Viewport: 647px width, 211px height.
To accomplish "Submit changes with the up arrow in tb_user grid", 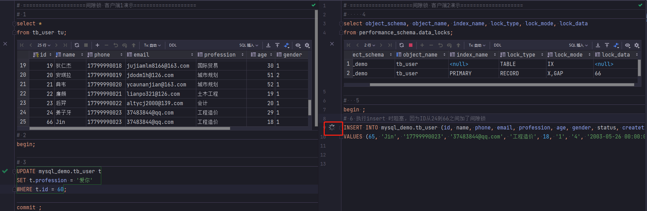I will [x=134, y=45].
